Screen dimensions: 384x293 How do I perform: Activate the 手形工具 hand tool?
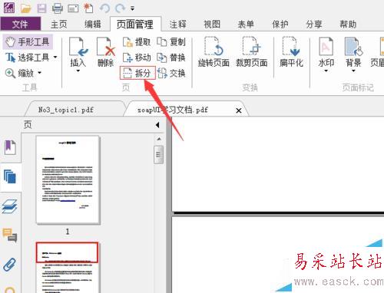(28, 41)
